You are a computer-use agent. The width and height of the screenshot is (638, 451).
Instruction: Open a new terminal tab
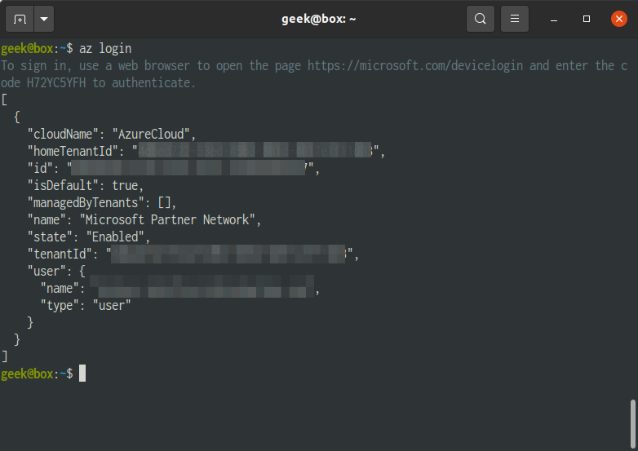click(x=20, y=19)
